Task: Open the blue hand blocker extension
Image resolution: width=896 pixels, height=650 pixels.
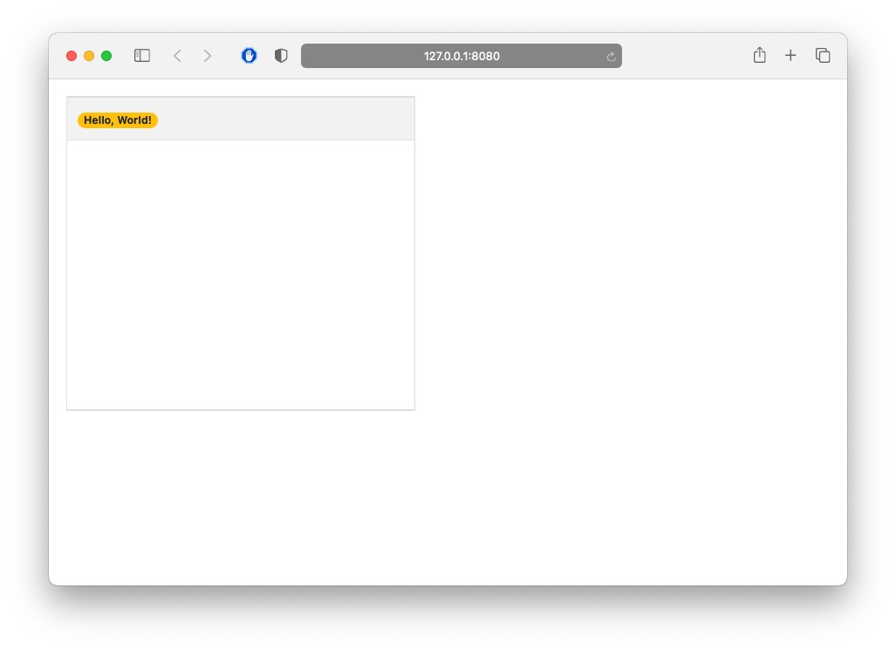Action: (250, 56)
